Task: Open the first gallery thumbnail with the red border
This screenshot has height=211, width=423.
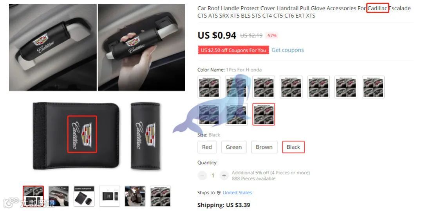Action: [x=33, y=196]
